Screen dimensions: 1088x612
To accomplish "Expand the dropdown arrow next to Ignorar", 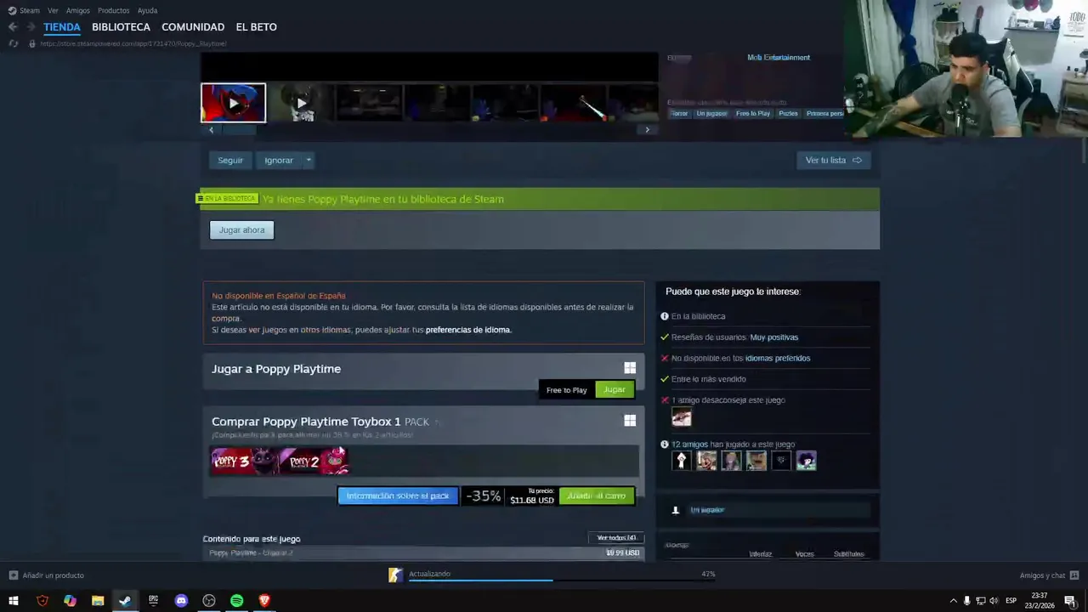I will point(309,160).
